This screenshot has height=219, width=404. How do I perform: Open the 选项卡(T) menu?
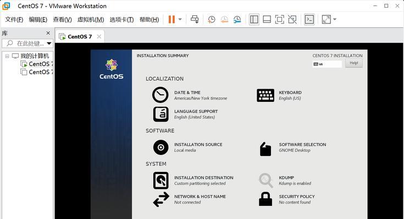(121, 20)
